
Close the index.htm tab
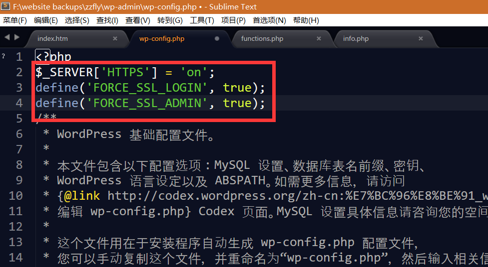pos(115,38)
